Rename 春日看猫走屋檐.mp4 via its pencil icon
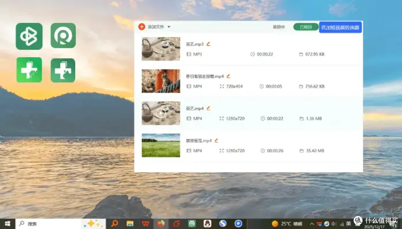Viewport: 402px width, 229px height. coord(229,76)
